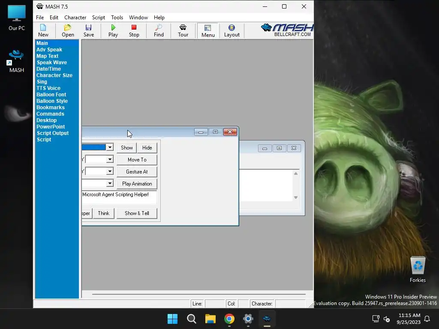The image size is (439, 329).
Task: Expand the highlighted character dropdown
Action: (110, 147)
